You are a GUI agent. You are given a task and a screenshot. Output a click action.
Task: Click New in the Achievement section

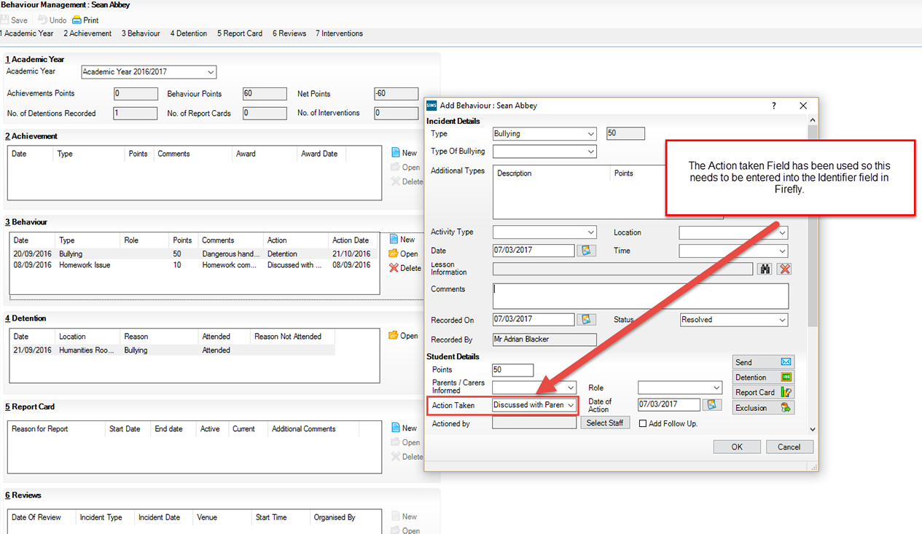[x=404, y=153]
